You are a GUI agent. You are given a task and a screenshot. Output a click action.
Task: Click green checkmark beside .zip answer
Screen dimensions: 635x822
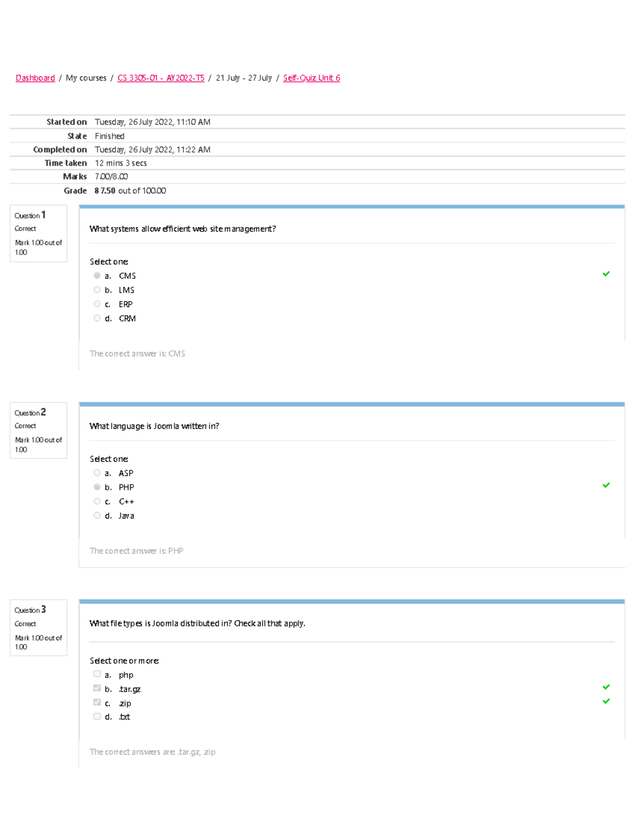[x=606, y=701]
